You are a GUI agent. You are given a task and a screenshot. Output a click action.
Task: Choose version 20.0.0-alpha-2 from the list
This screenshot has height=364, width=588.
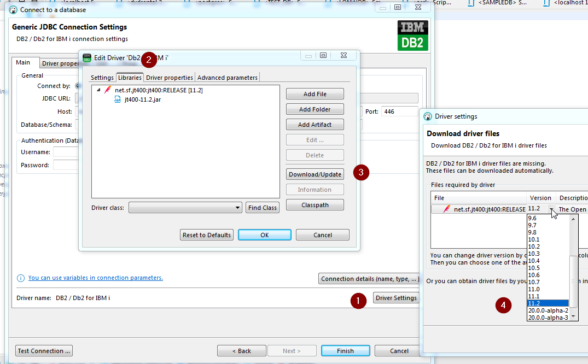(x=548, y=311)
